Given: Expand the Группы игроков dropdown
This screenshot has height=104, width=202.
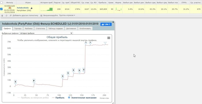Looking at the screenshot, I should pos(67,15).
